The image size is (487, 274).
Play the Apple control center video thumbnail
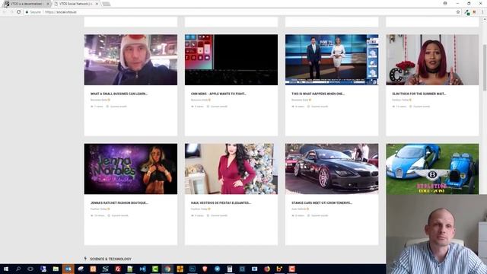click(x=231, y=59)
